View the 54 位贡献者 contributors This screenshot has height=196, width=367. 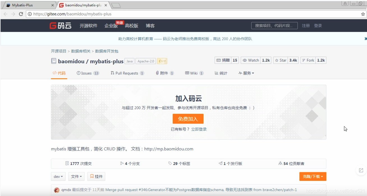tap(291, 164)
